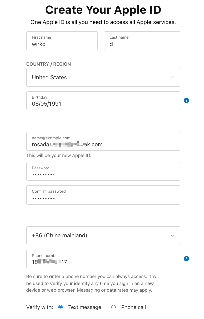Click the email name@example.com field
Screen dimensions: 204x319
pyautogui.click(x=103, y=141)
